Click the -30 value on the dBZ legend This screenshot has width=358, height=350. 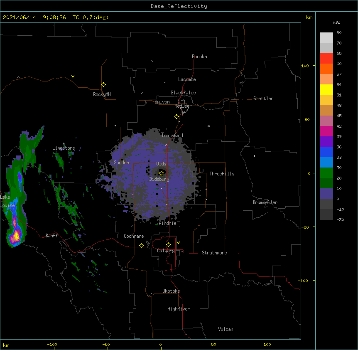point(340,219)
